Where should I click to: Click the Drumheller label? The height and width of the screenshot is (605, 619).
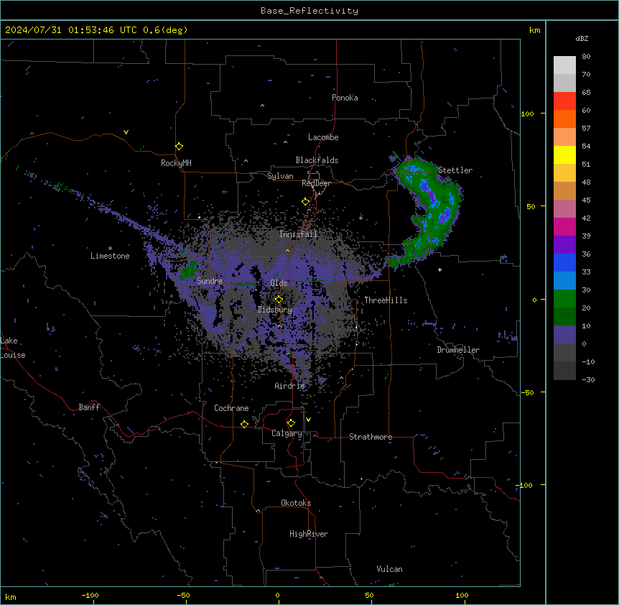(x=458, y=350)
